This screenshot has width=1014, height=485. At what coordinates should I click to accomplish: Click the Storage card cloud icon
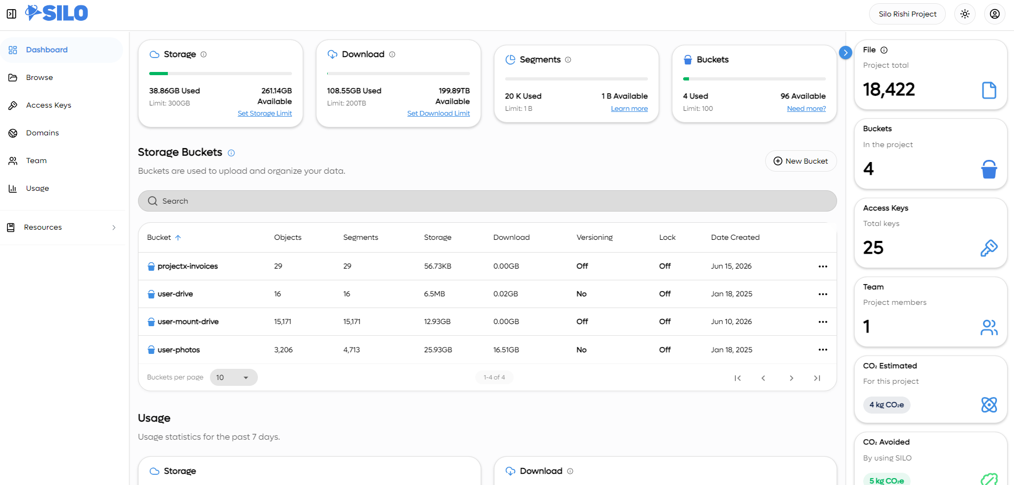155,54
